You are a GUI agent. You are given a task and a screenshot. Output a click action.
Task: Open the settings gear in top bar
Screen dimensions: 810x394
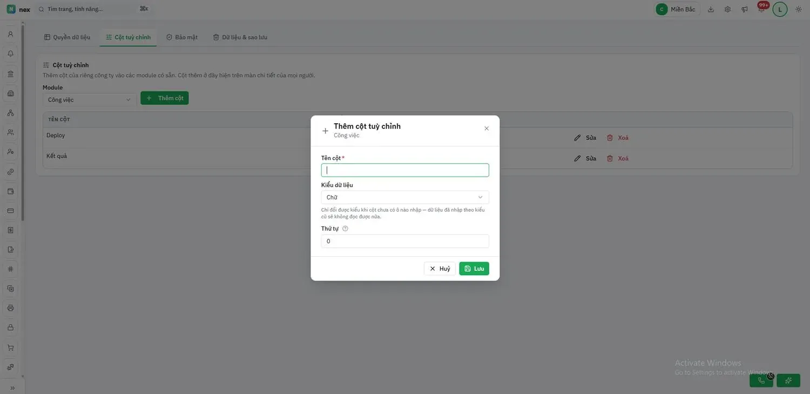coord(727,9)
